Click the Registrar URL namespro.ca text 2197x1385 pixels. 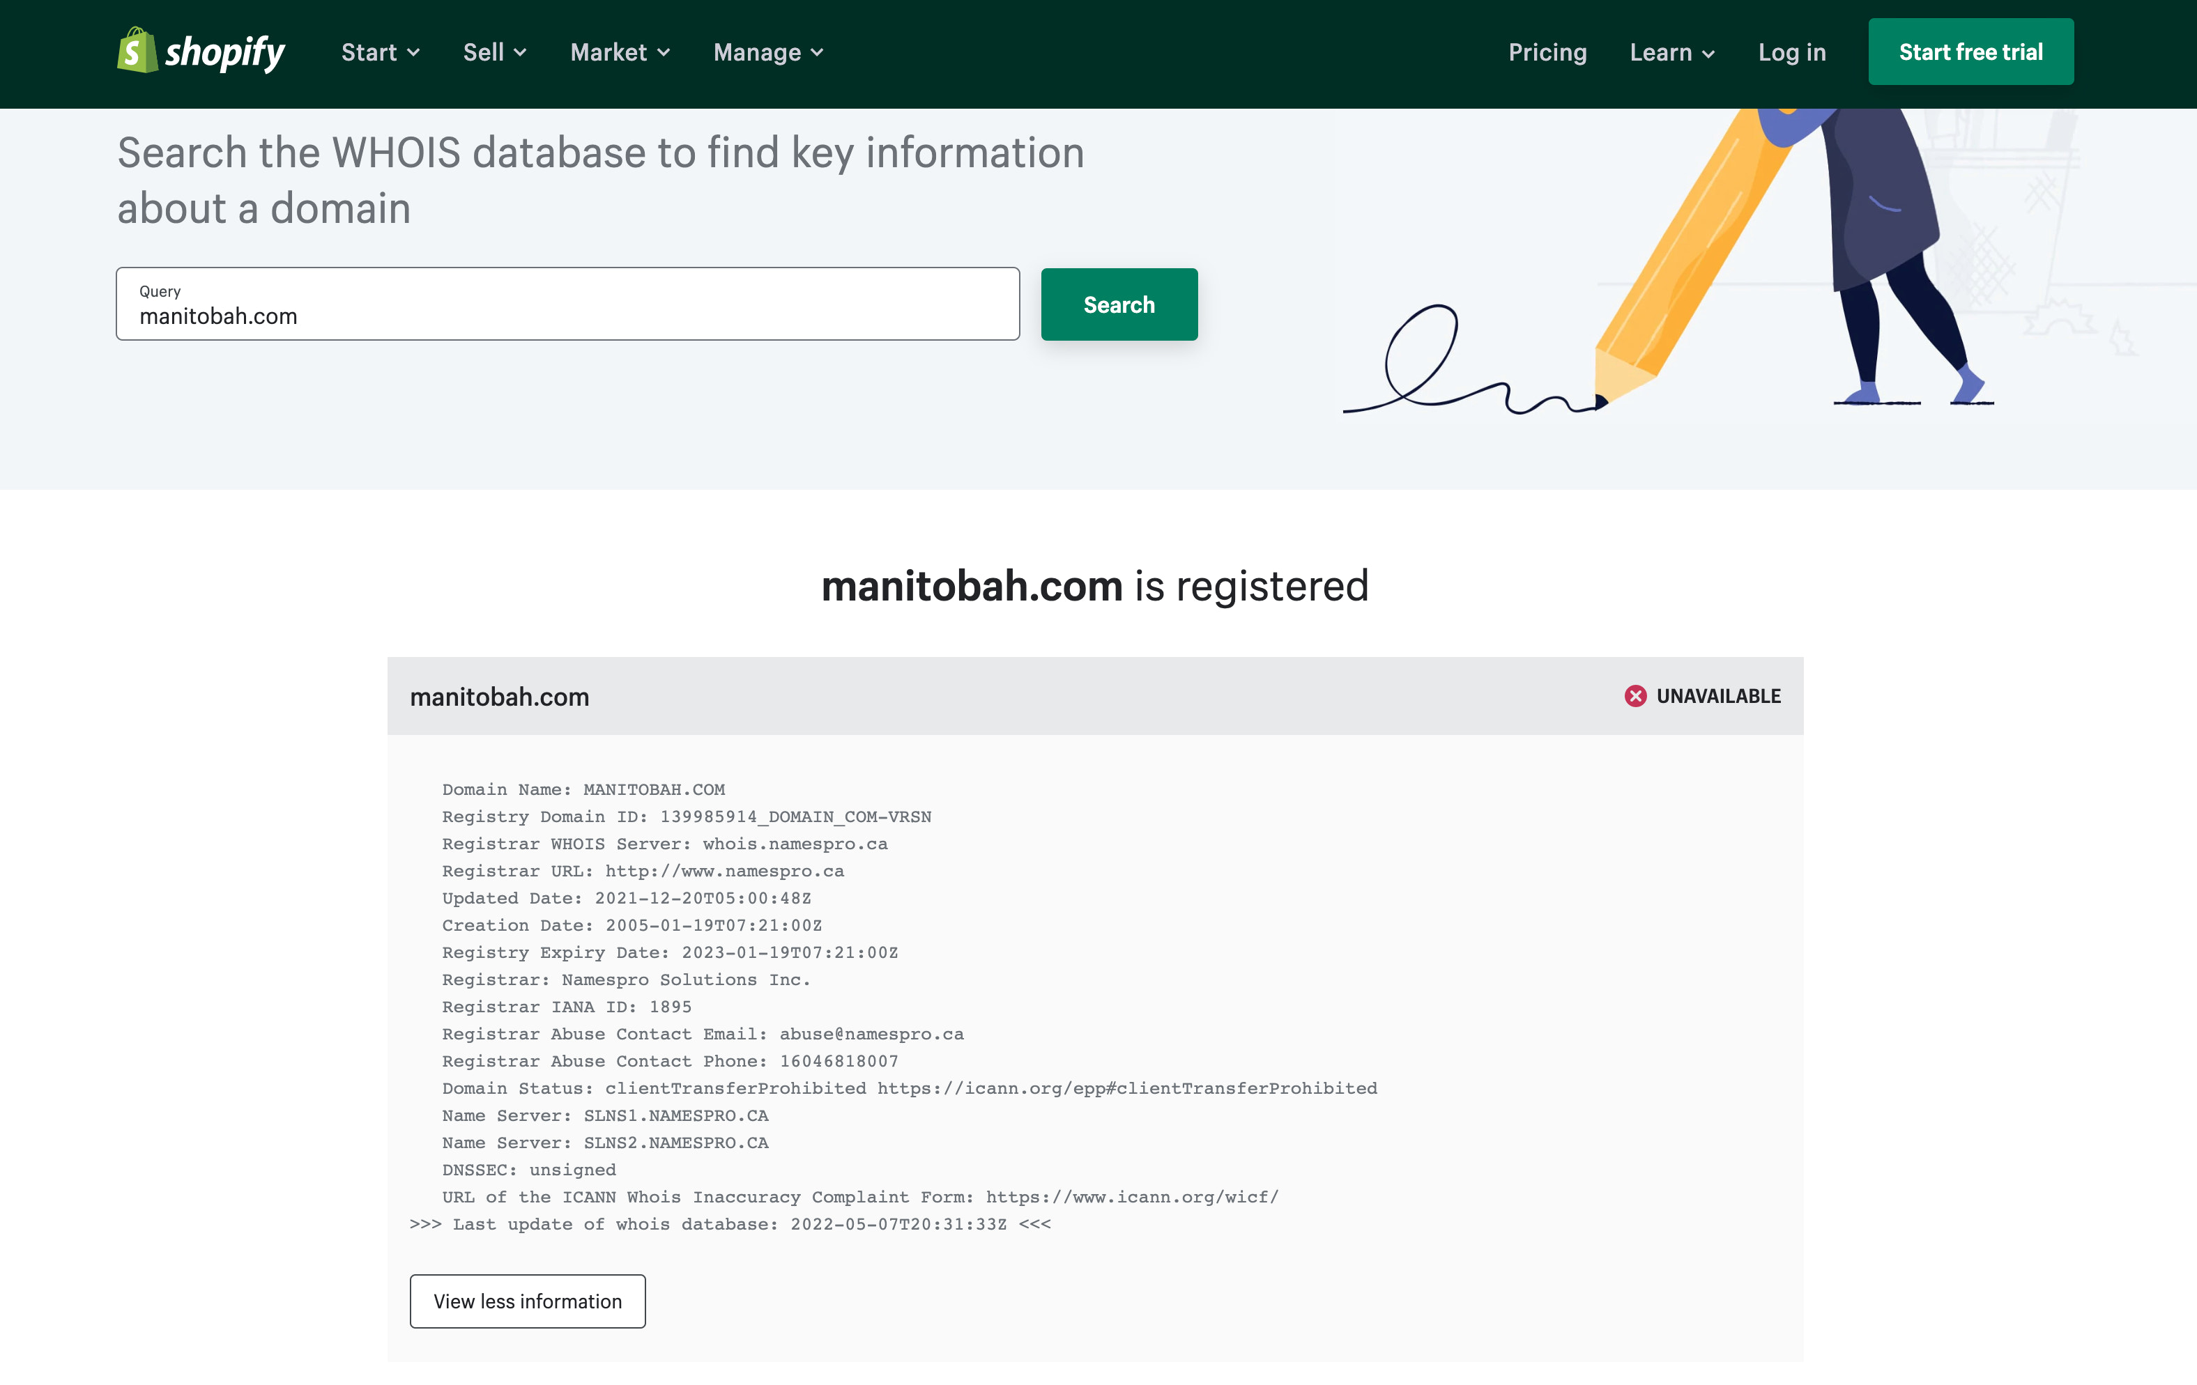[x=724, y=871]
